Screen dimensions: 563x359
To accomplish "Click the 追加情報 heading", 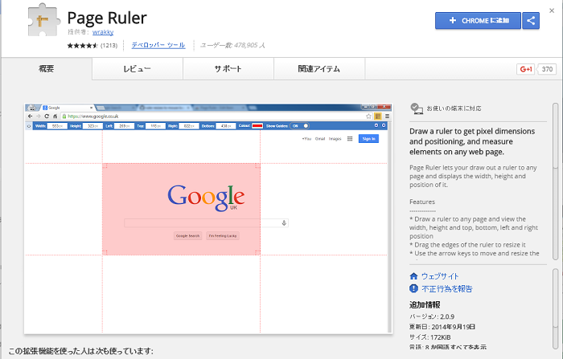I will coord(425,305).
